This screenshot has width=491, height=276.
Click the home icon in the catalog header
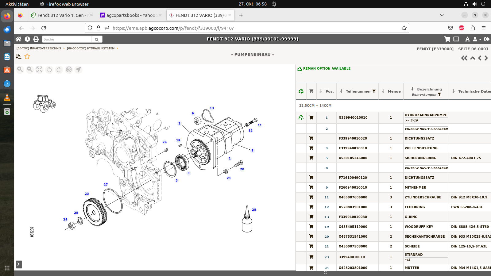(x=18, y=39)
